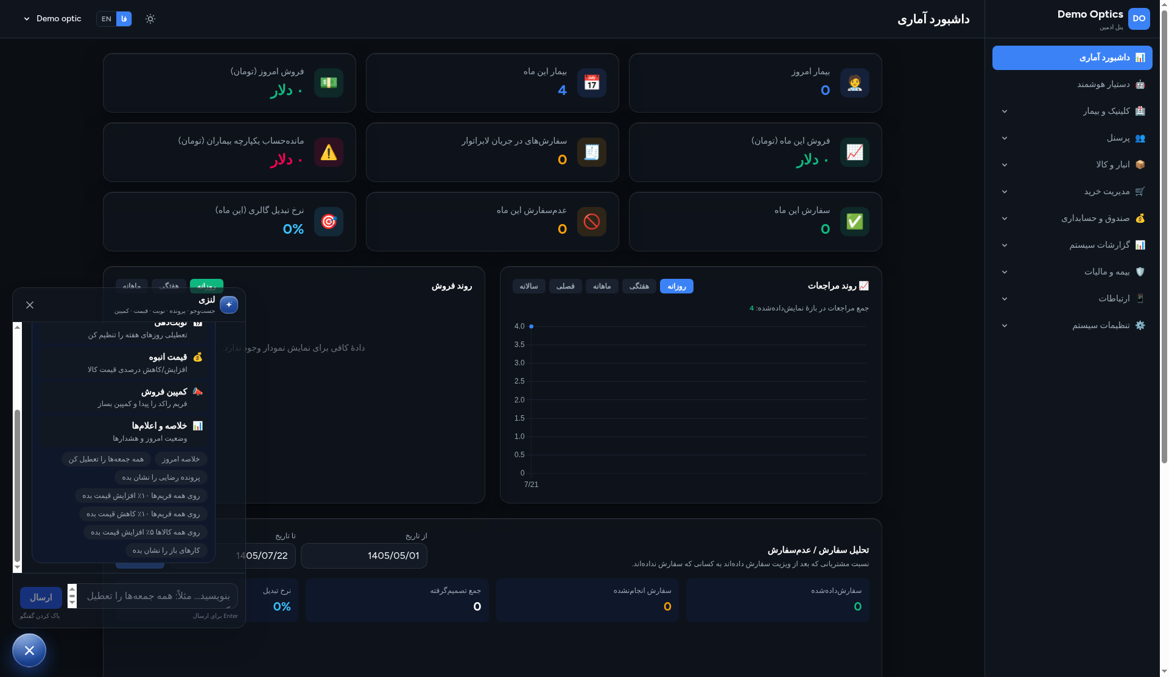Select سالانه in visits trend chart
The width and height of the screenshot is (1169, 677).
point(528,286)
